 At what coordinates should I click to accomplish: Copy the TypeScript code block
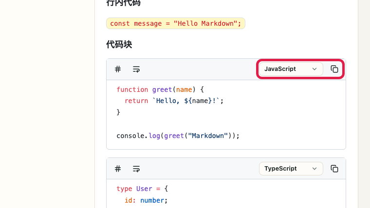tap(334, 169)
